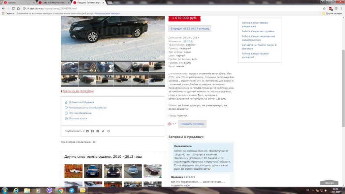Screen dimensions: 345x194
Task: Click Показать телефон button
Action: click(192, 124)
